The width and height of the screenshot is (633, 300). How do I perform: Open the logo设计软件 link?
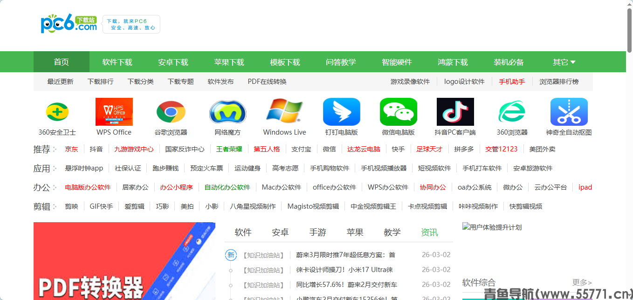(465, 82)
